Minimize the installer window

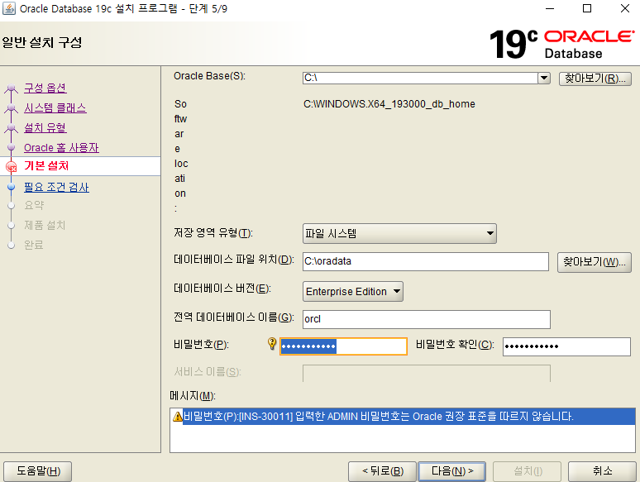(x=550, y=8)
